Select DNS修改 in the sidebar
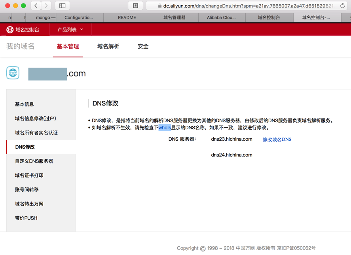Viewport: 351px width, 255px height. click(x=41, y=147)
